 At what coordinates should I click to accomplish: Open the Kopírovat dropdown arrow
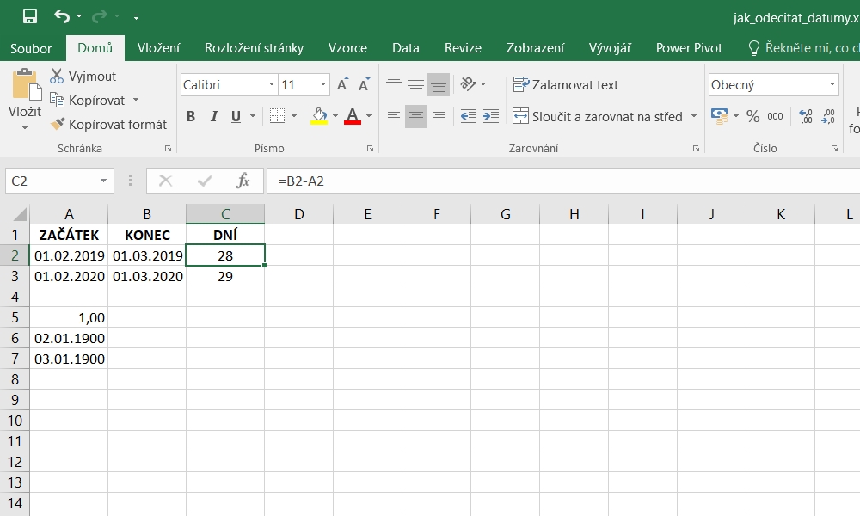pos(136,101)
